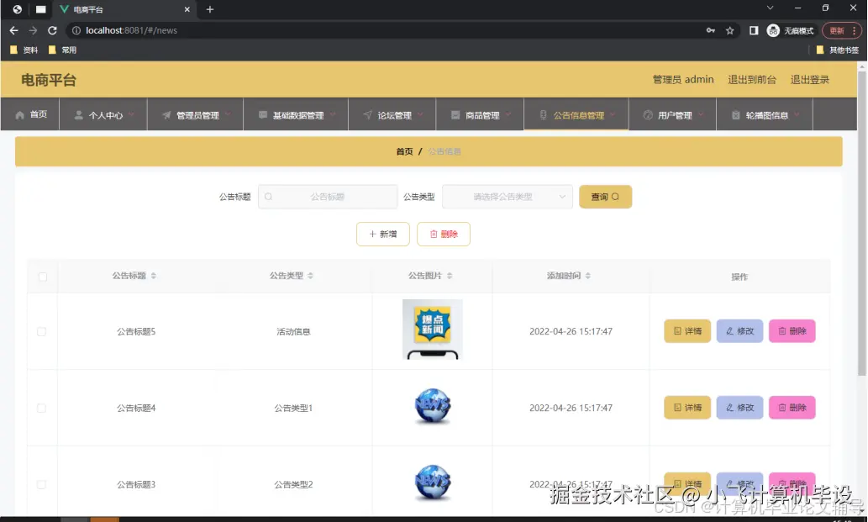Click the home icon next to 首页

coord(21,113)
